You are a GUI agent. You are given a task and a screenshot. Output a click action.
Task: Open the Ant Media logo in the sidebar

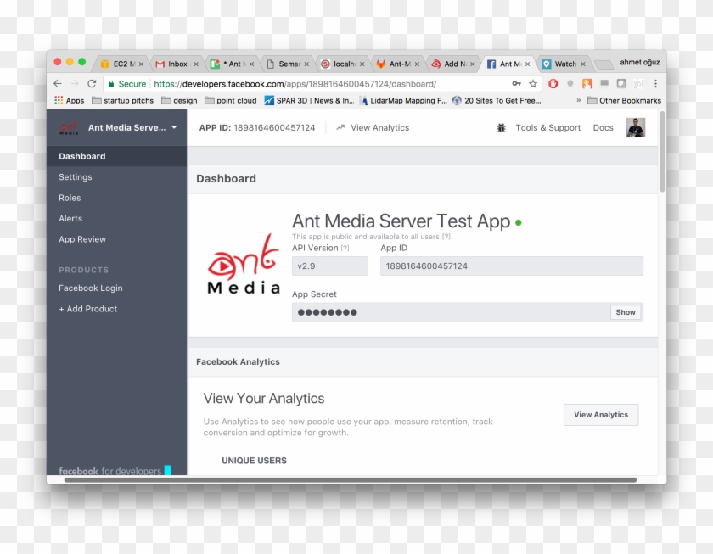[70, 127]
